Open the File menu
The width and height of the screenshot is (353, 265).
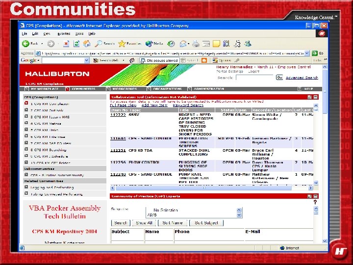point(25,33)
